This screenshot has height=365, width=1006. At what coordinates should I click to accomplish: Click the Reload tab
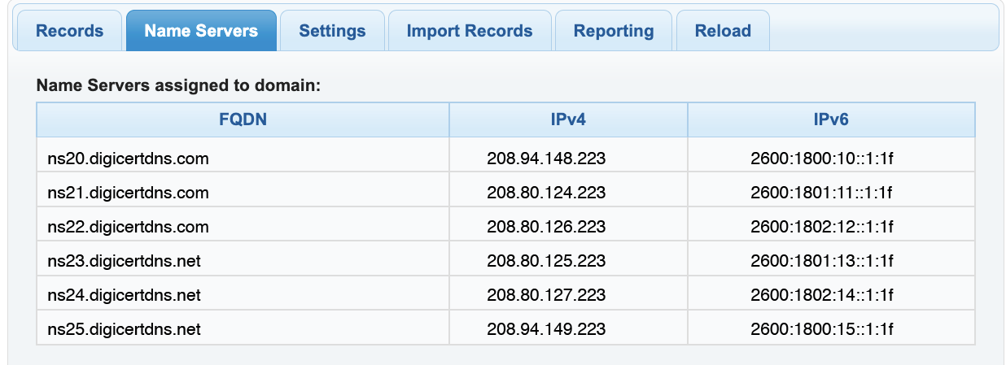(723, 31)
